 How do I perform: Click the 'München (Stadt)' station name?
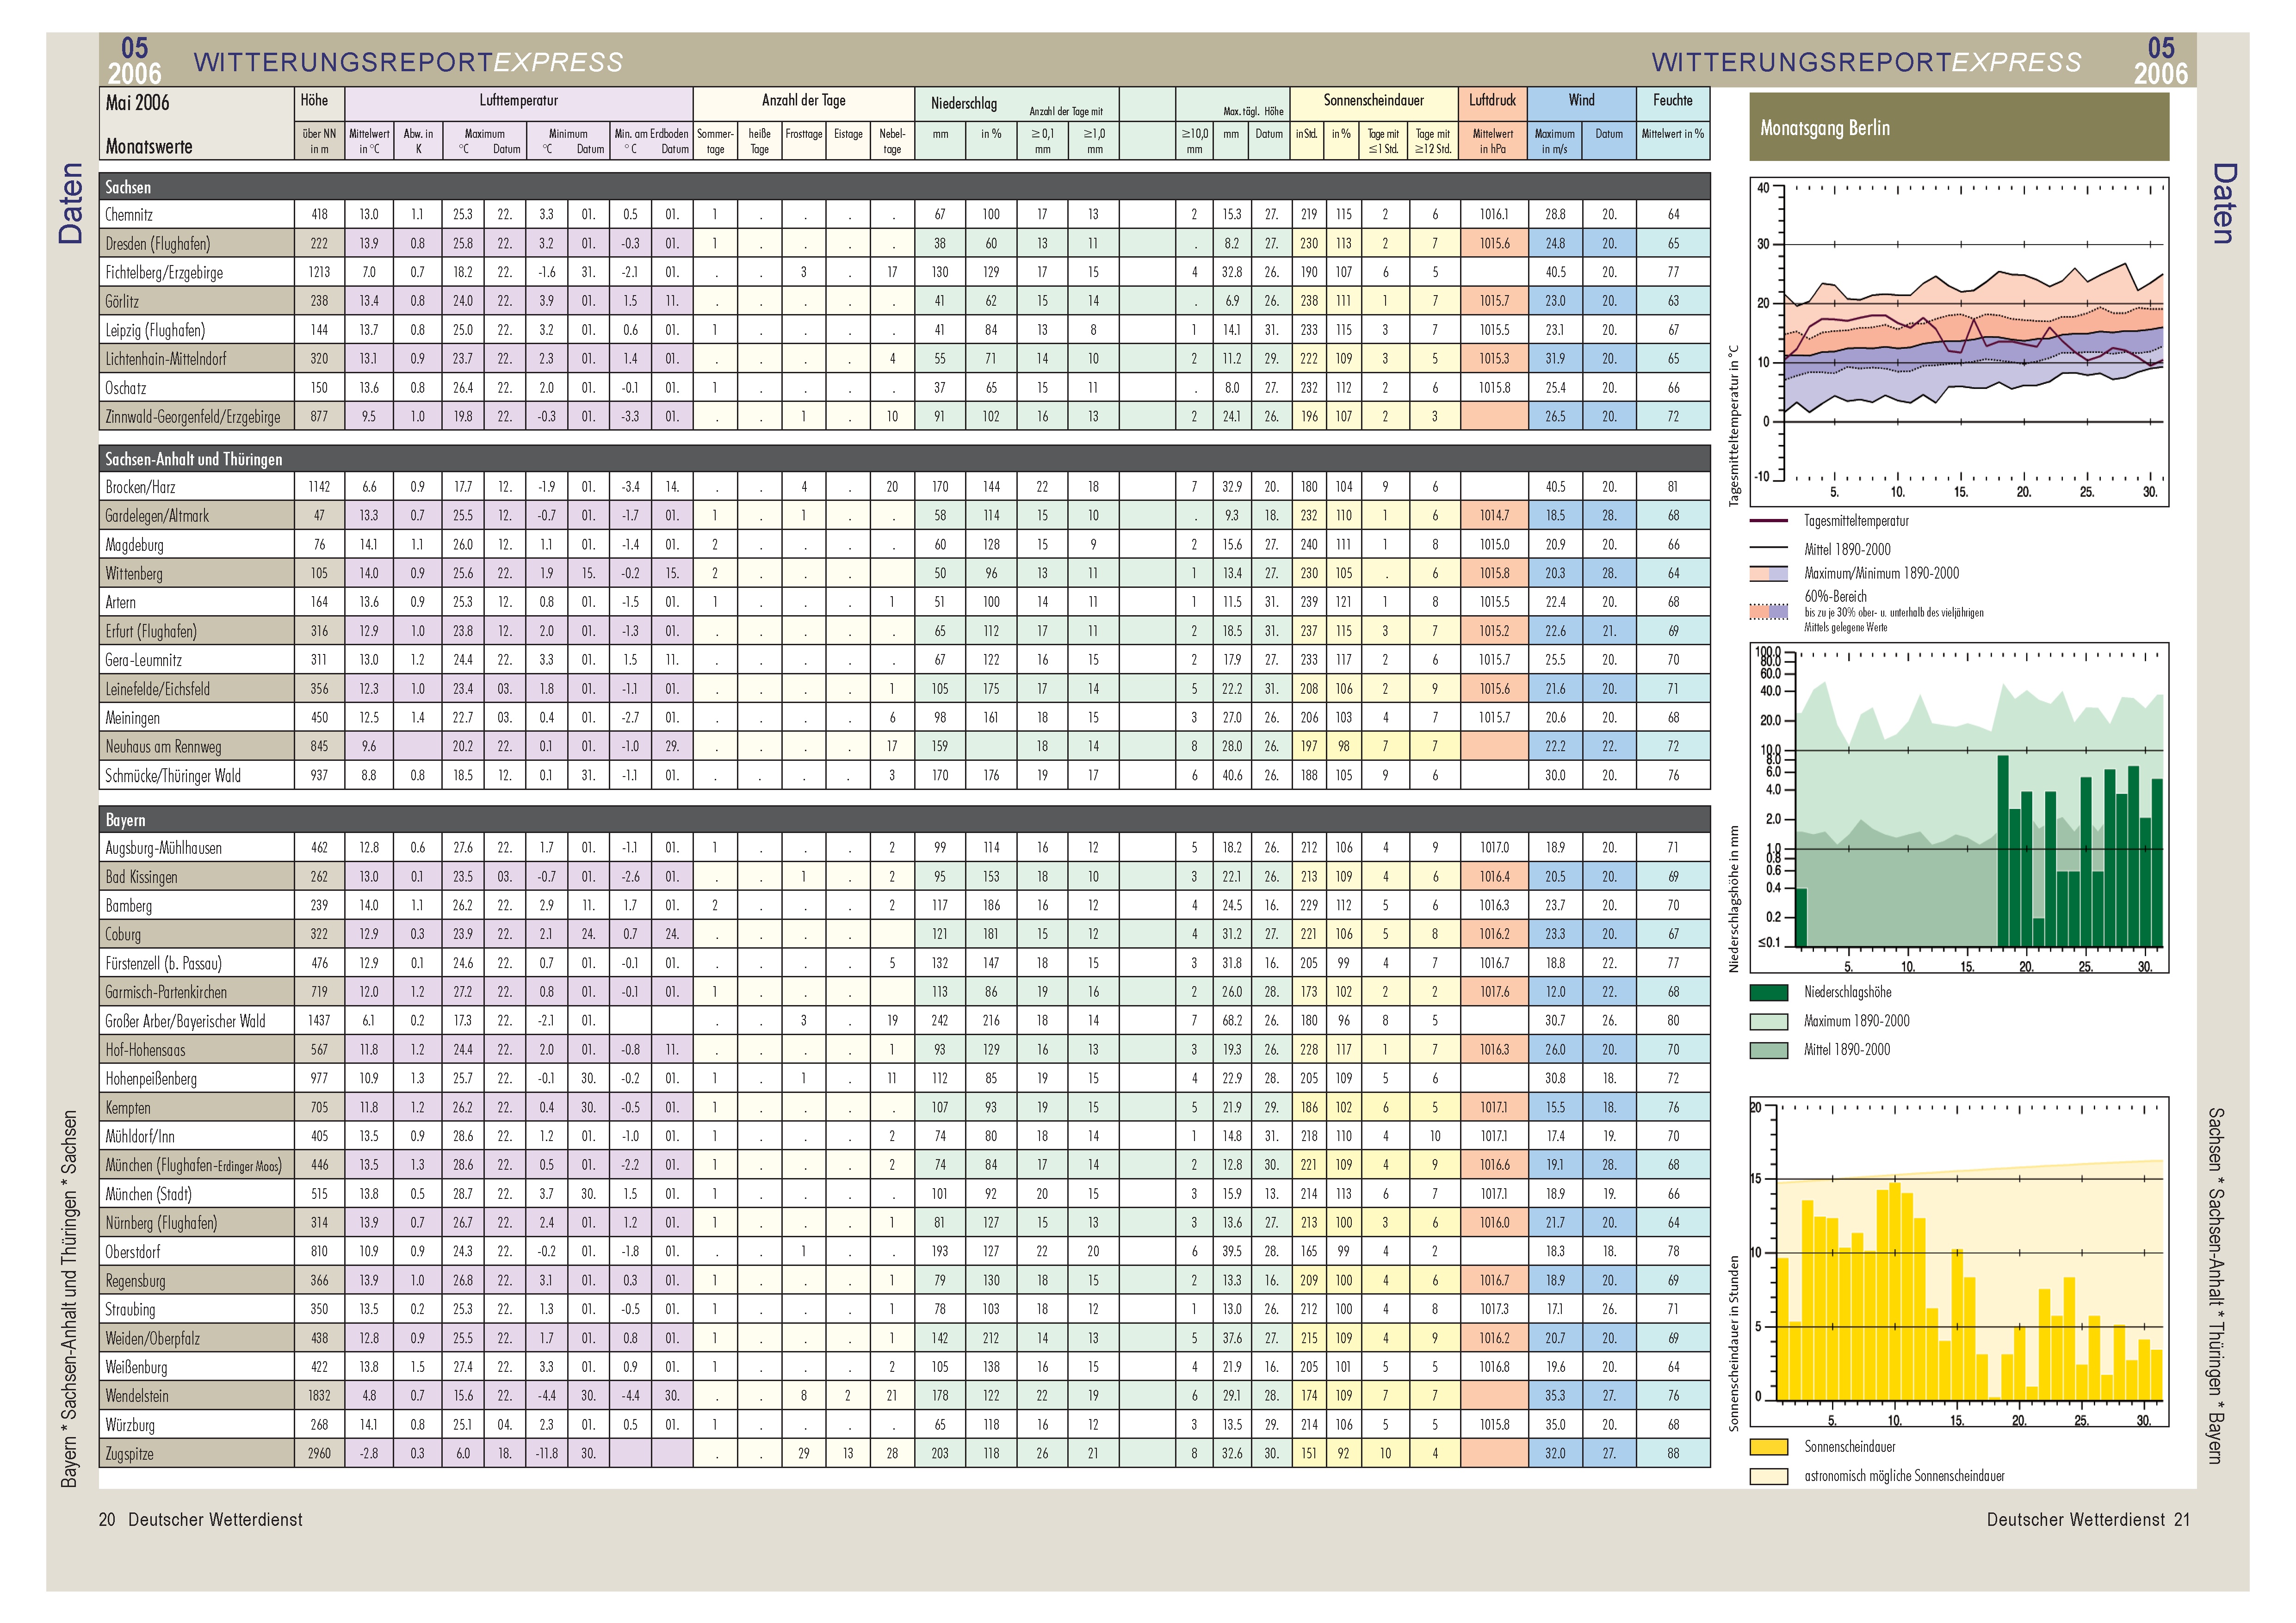[149, 1194]
